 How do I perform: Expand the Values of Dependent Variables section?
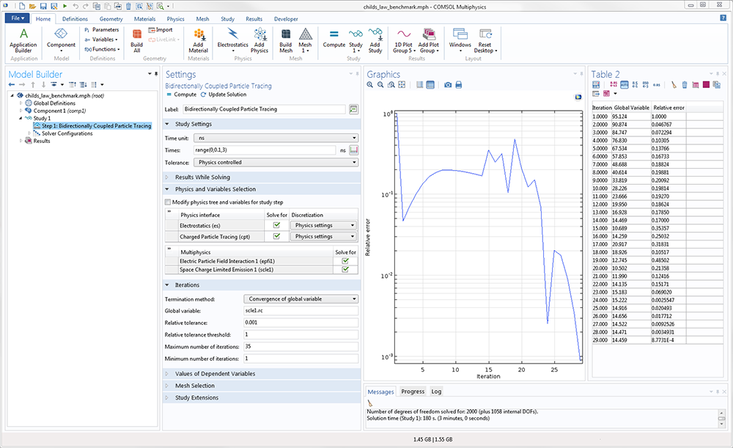215,374
